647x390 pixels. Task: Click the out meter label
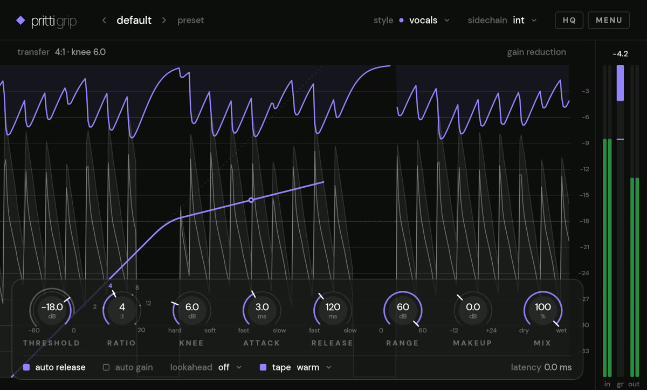pos(634,384)
